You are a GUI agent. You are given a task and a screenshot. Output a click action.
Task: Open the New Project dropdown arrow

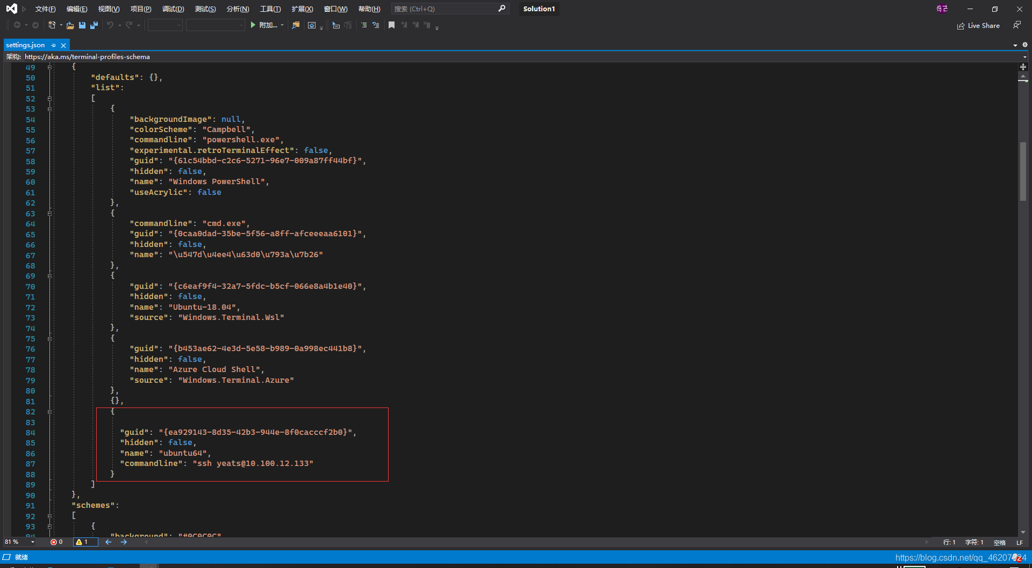[61, 25]
